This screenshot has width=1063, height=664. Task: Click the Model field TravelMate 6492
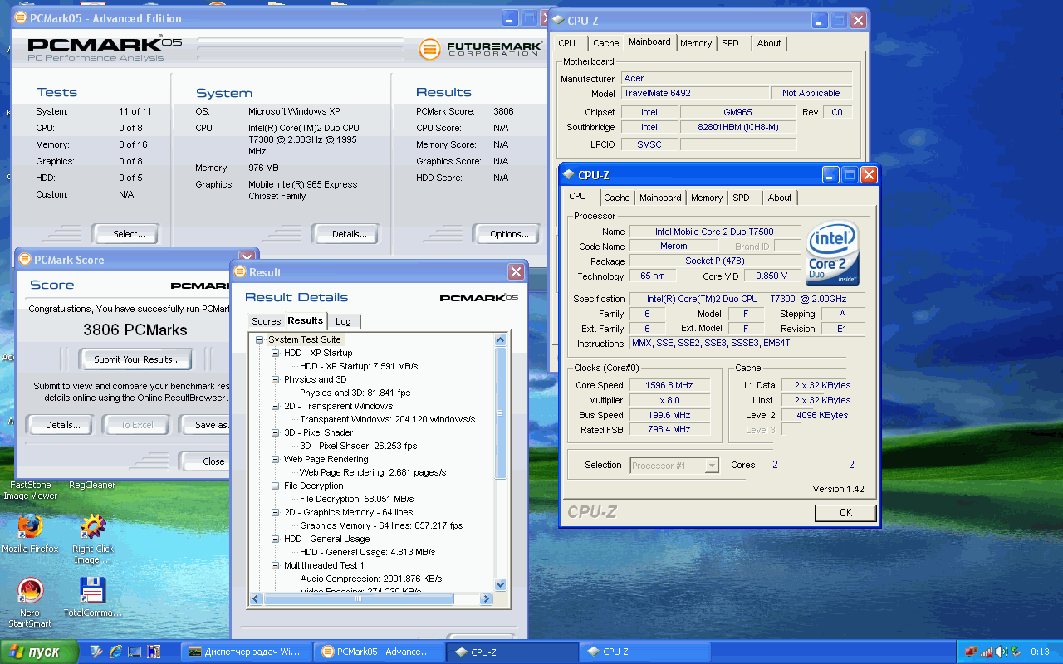pos(694,93)
